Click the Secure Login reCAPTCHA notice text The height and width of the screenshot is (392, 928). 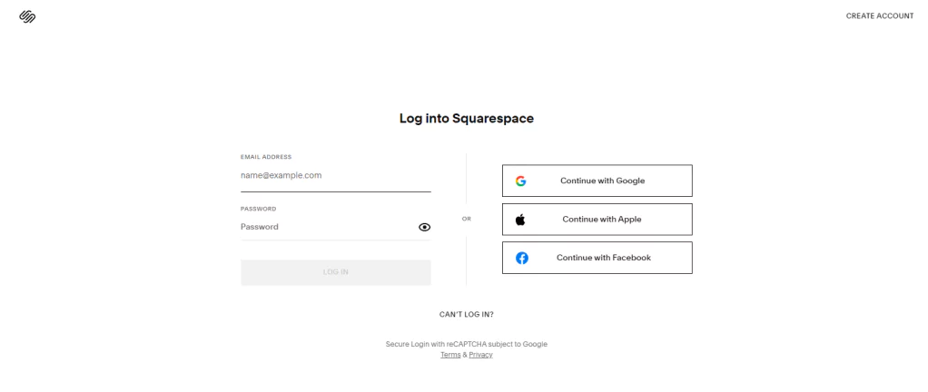[467, 344]
